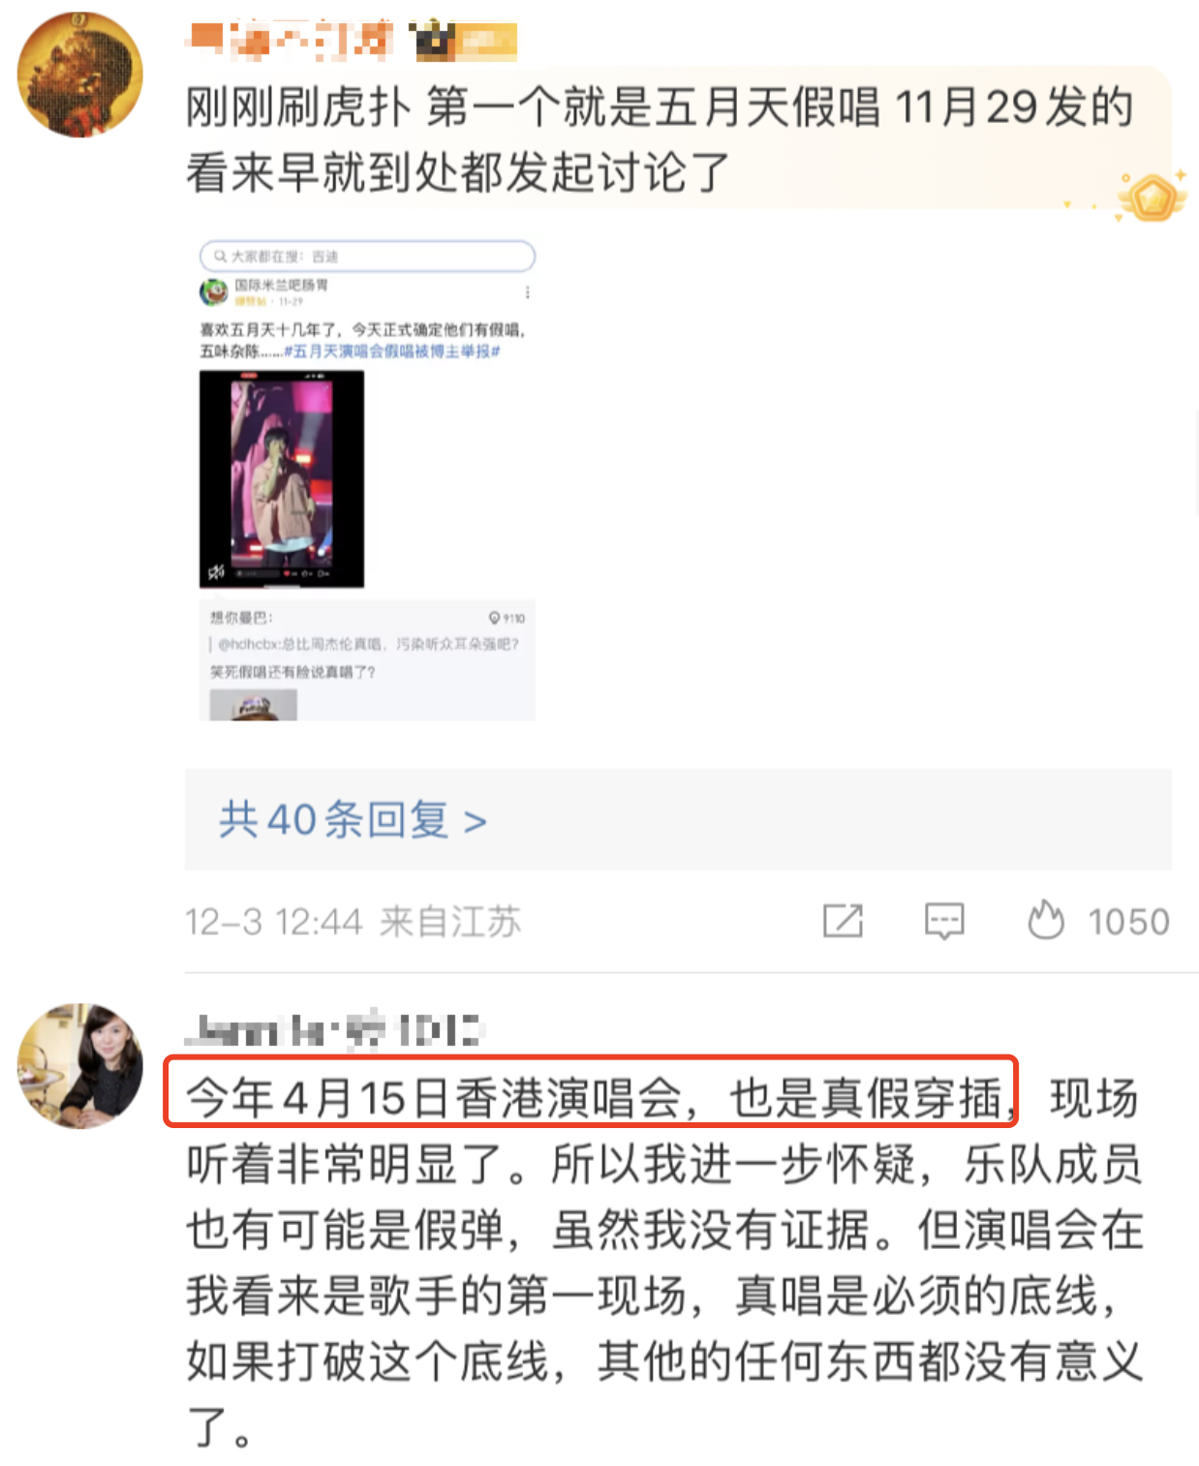The image size is (1199, 1466).
Task: Click the 12-3 12:44 来自江苏 timestamp
Action: 353,921
